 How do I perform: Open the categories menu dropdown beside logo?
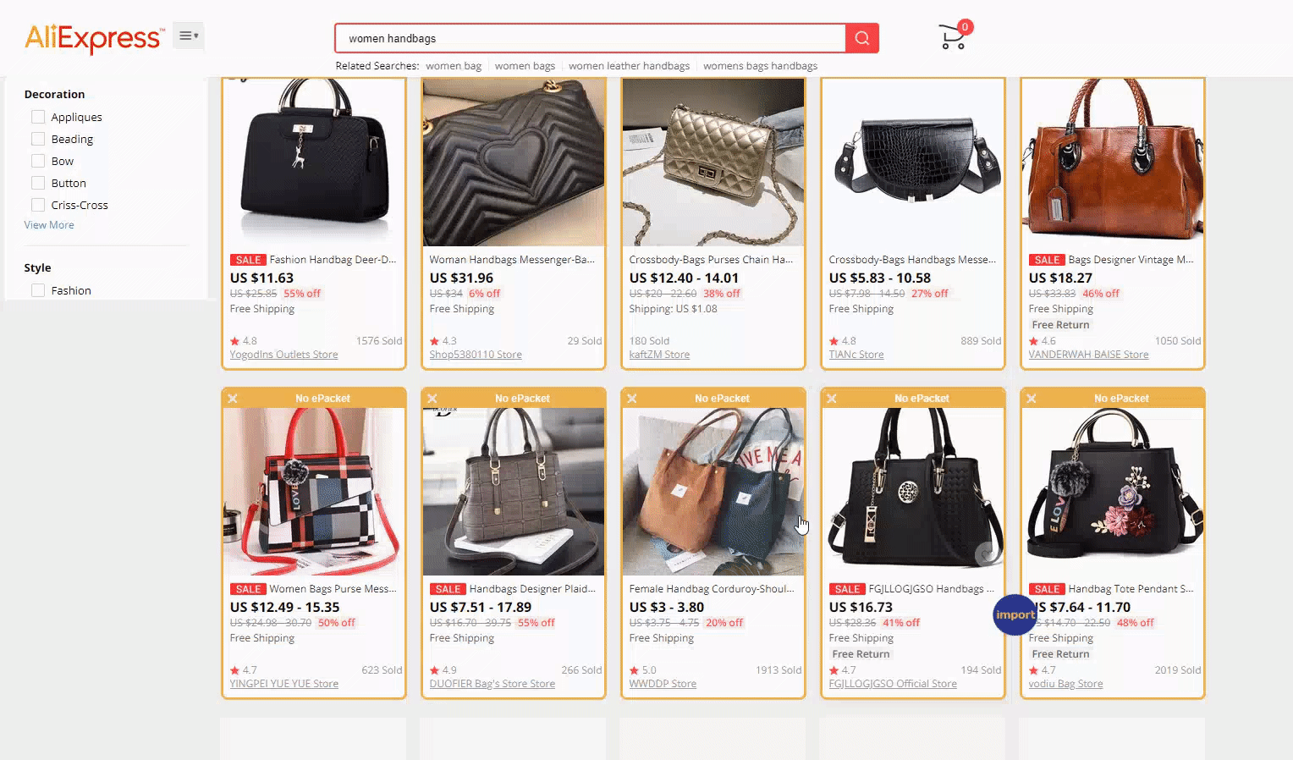[x=189, y=36]
